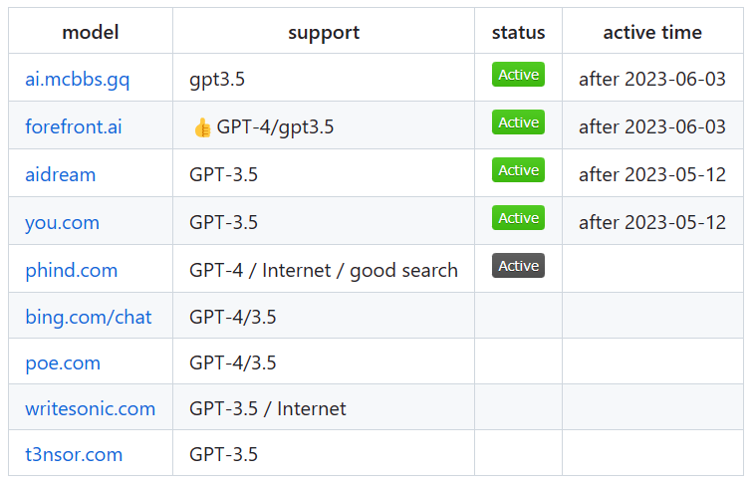Follow the bing.com/chat link
This screenshot has width=753, height=481.
point(88,318)
